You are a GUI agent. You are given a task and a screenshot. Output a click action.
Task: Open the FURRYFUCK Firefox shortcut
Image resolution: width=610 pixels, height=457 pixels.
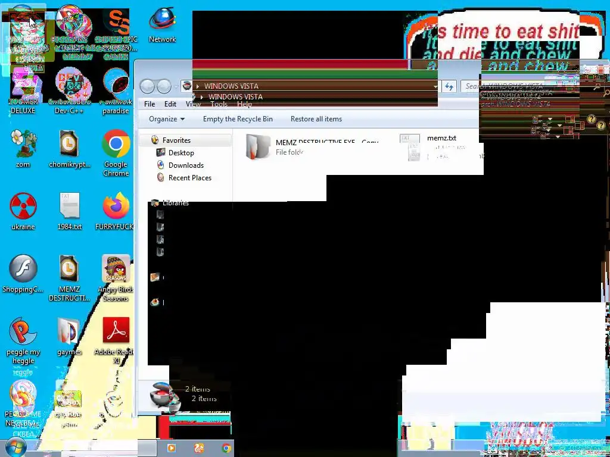pyautogui.click(x=116, y=211)
